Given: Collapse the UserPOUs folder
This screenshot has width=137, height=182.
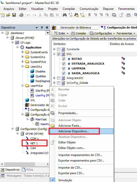Looking at the screenshot, I should click(x=22, y=85).
